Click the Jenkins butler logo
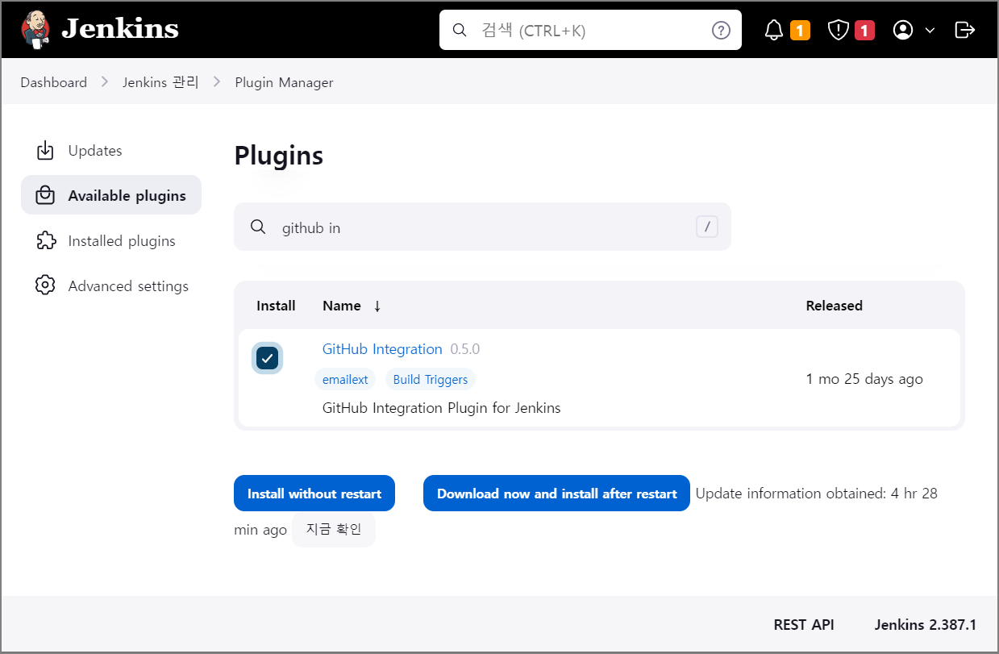 click(35, 30)
